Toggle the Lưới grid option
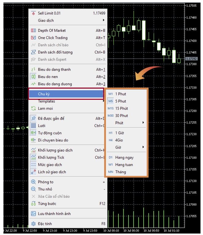This screenshot has height=235, width=203. click(33, 126)
